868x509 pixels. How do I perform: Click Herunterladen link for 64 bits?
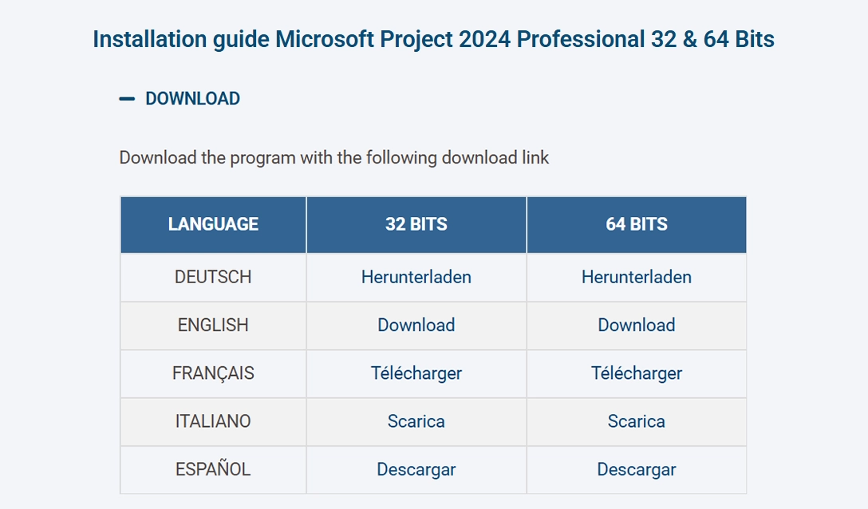point(636,277)
